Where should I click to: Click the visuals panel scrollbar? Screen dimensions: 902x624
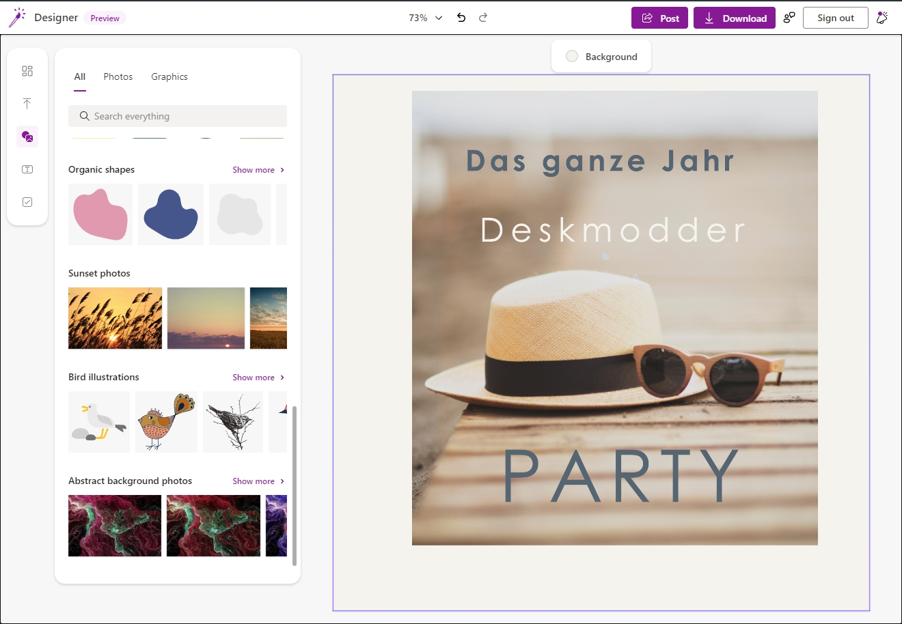[x=295, y=486]
